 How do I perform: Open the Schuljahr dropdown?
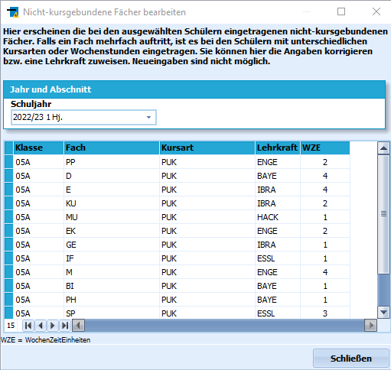[x=148, y=117]
